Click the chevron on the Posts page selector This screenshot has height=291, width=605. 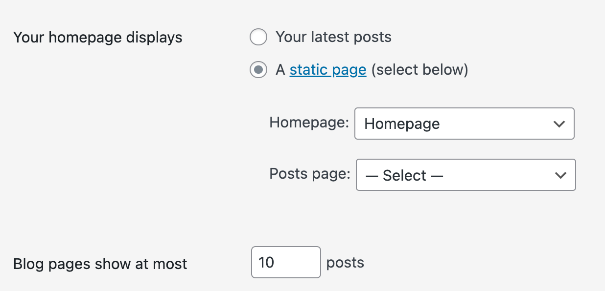[560, 175]
